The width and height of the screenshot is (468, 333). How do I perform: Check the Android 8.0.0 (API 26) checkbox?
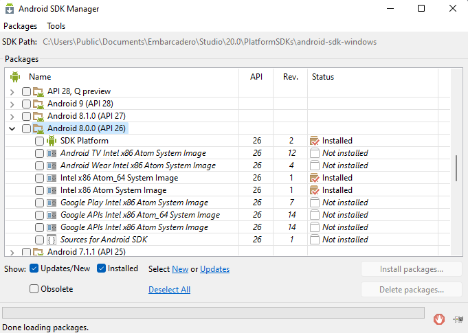pos(26,128)
